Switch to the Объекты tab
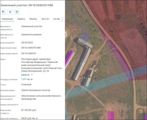 (33, 19)
